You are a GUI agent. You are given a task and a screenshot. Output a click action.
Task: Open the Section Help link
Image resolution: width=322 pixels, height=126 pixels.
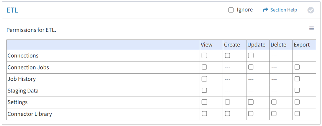[x=283, y=10]
